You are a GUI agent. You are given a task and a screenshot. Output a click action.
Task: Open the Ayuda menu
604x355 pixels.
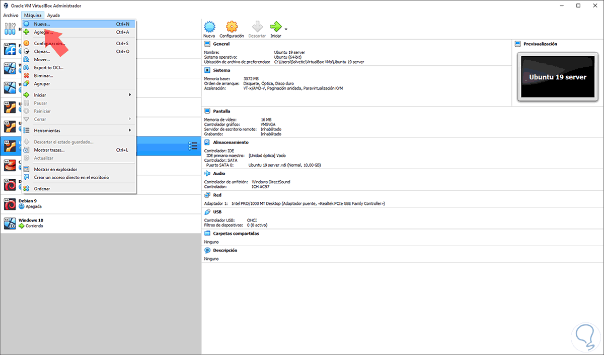[x=53, y=15]
